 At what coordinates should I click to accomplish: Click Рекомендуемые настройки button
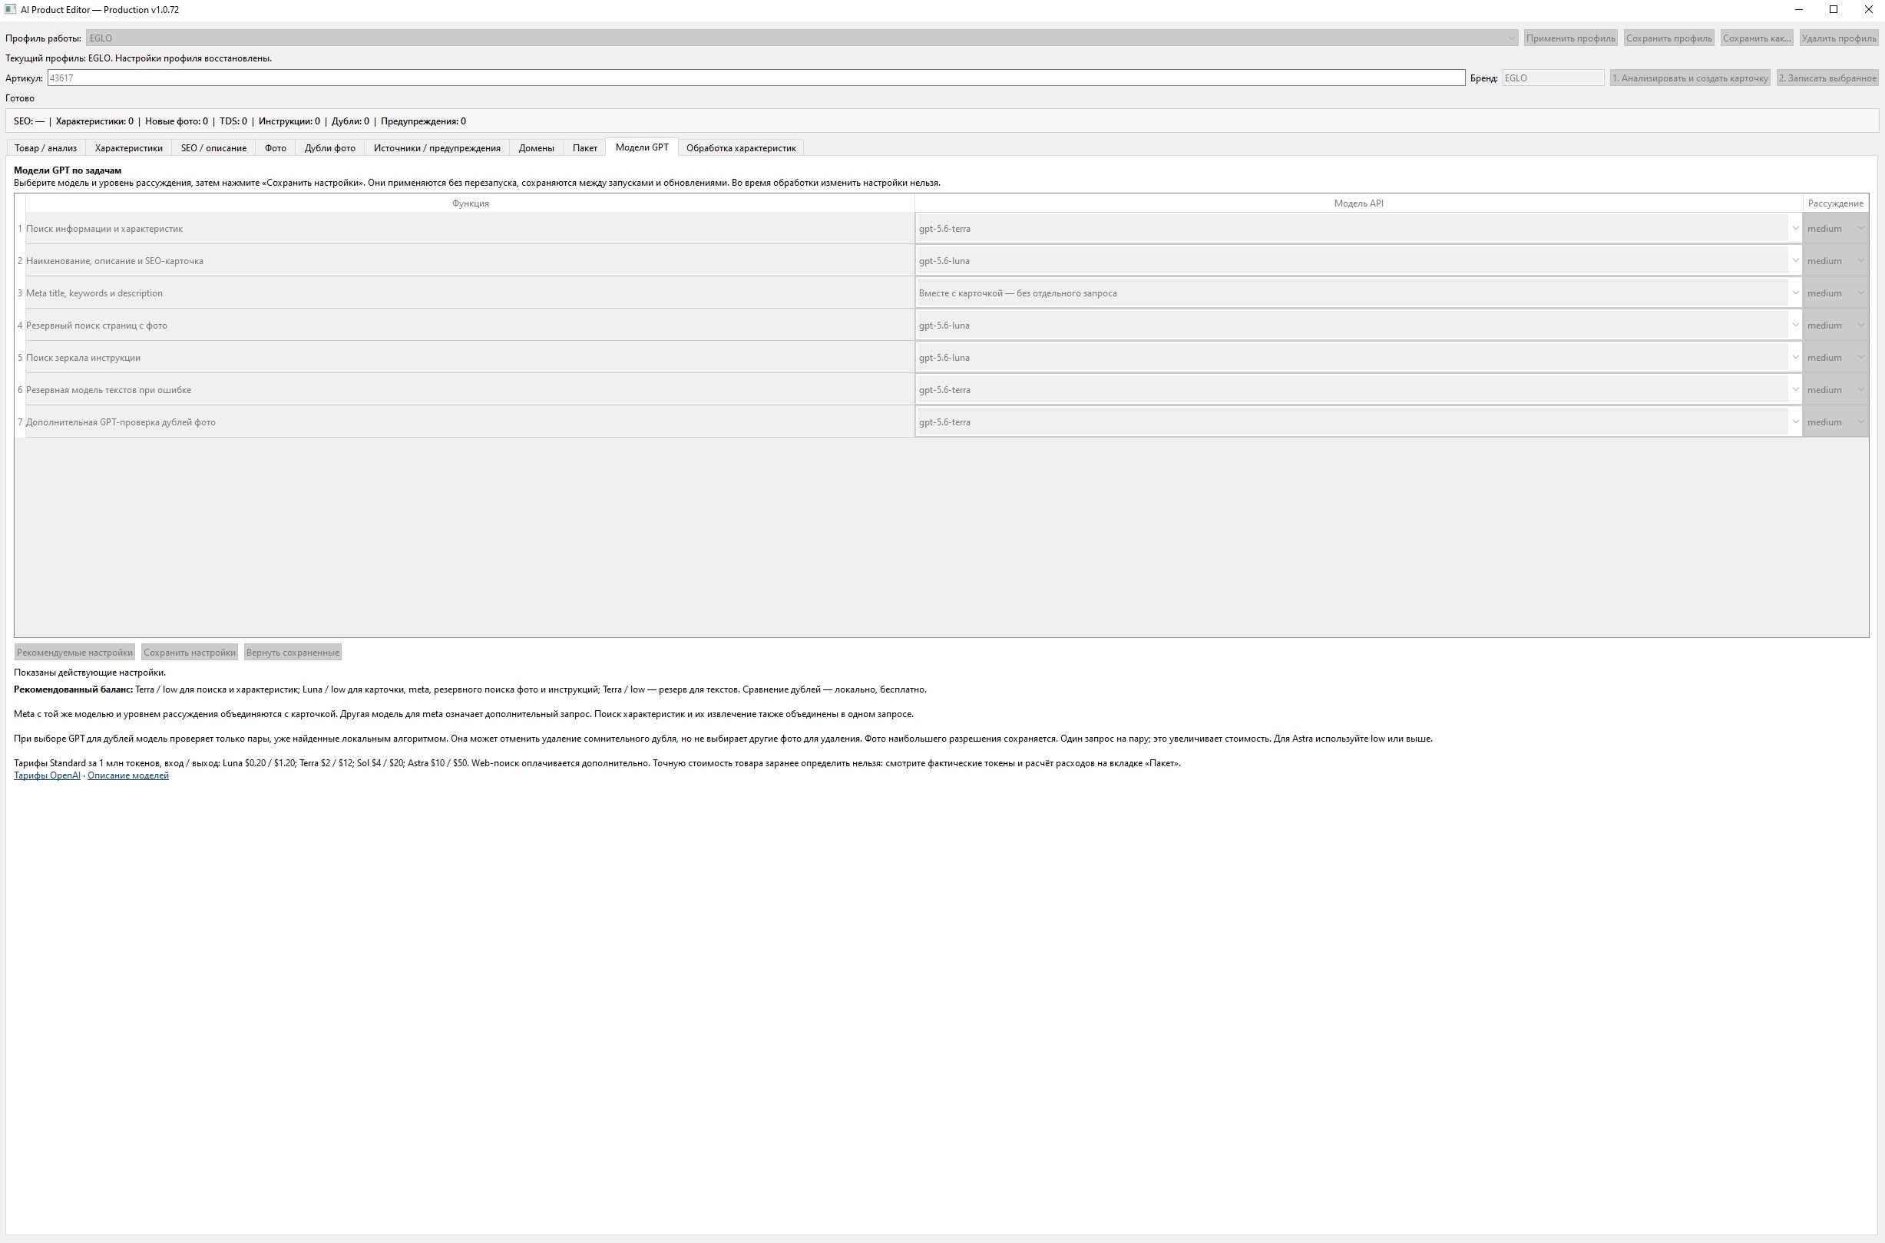pos(74,653)
